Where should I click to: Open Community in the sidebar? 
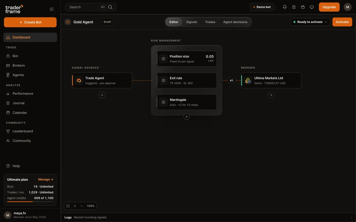pos(30,141)
